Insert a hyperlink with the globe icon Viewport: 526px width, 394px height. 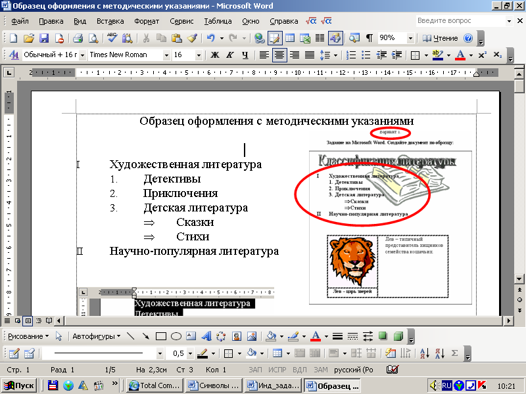[x=259, y=38]
